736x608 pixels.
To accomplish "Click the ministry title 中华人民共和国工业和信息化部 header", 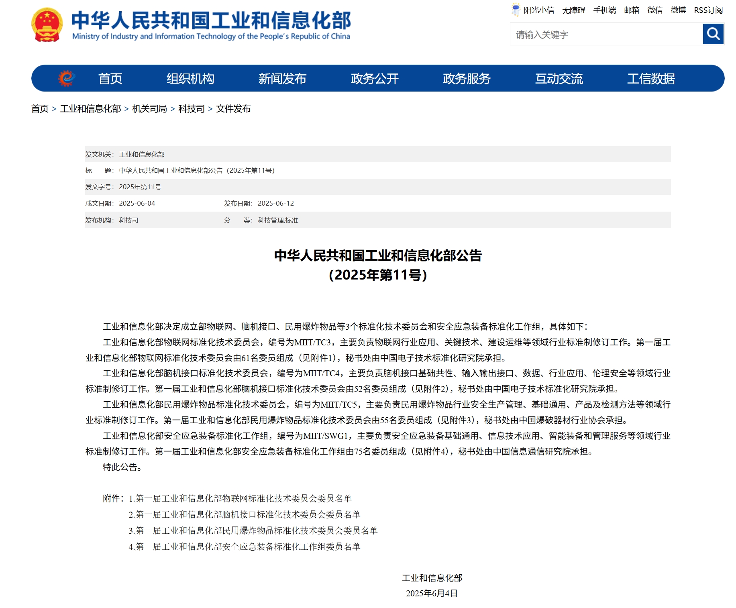I will (211, 20).
